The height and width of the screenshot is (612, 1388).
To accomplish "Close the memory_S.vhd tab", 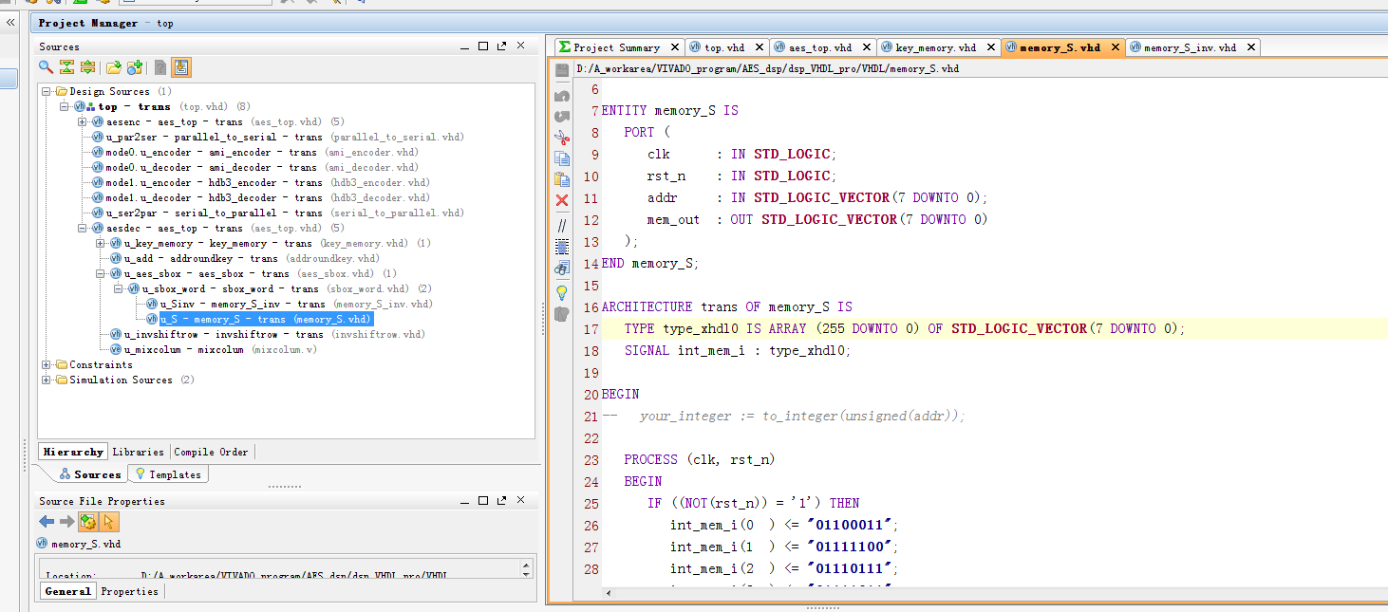I will tap(1114, 46).
